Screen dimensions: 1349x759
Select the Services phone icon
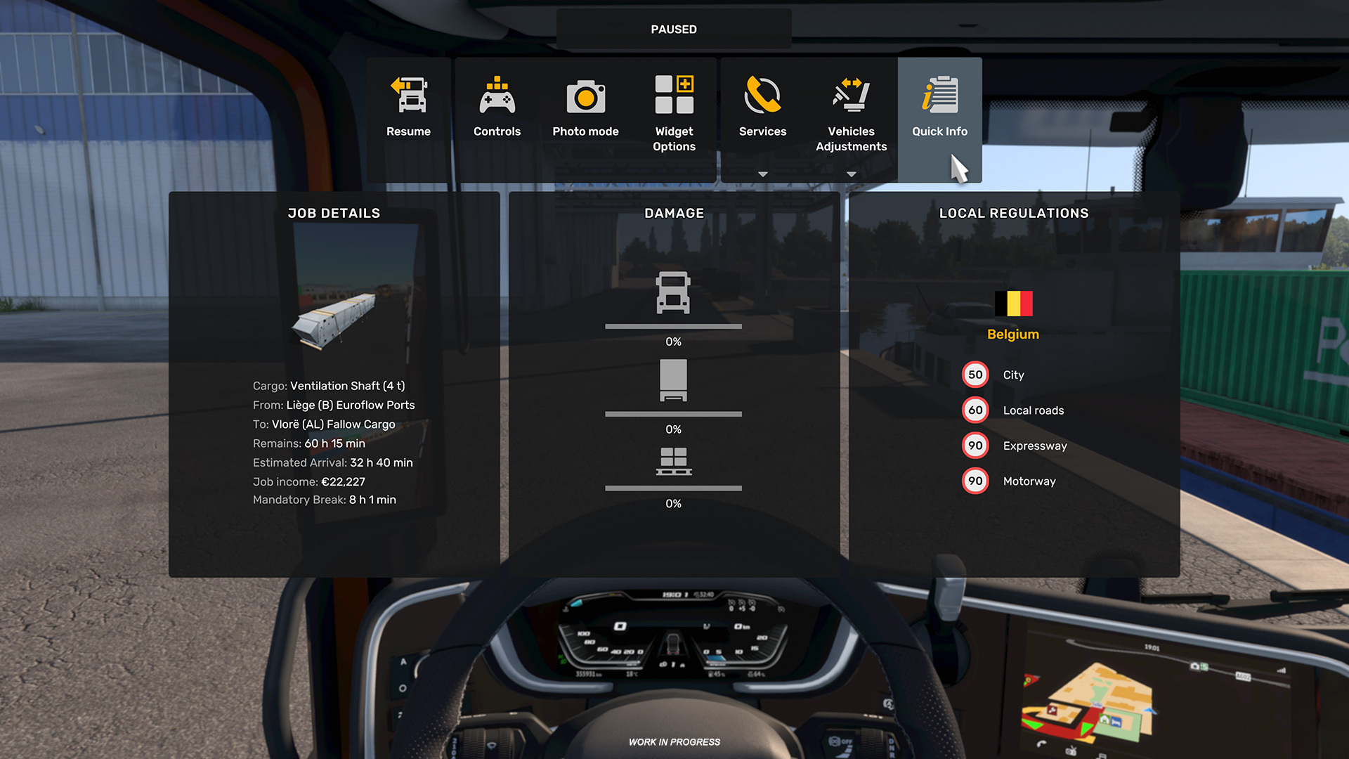(763, 95)
